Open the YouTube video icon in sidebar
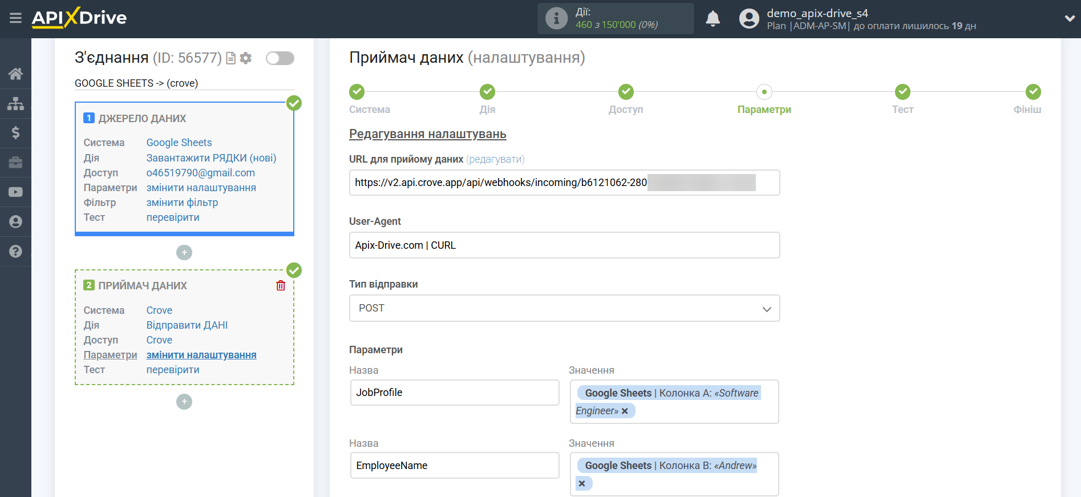This screenshot has height=497, width=1081. 15,192
